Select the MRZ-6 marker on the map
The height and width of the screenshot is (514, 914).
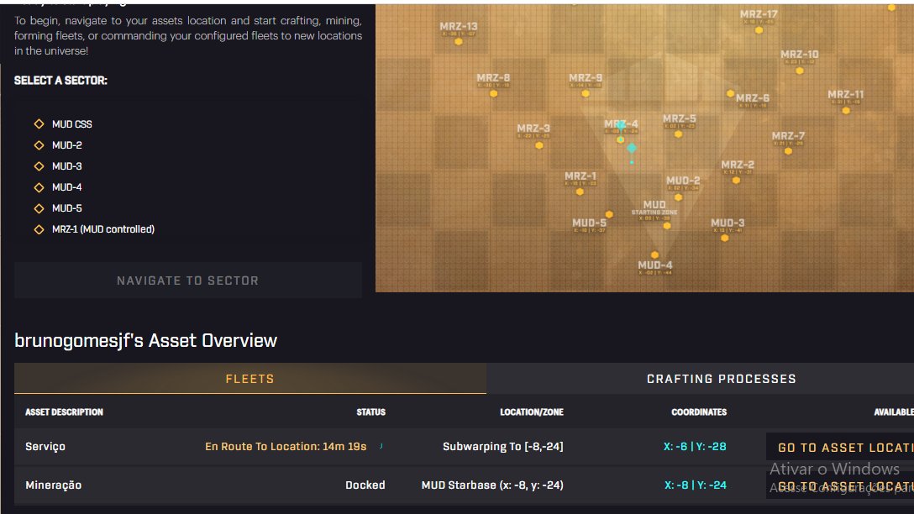(x=730, y=93)
